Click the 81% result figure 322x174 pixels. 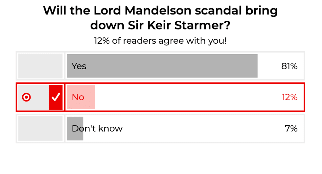(289, 66)
